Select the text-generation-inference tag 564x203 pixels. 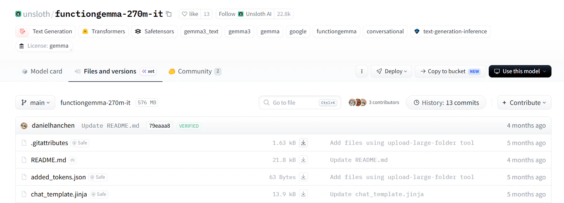[451, 31]
